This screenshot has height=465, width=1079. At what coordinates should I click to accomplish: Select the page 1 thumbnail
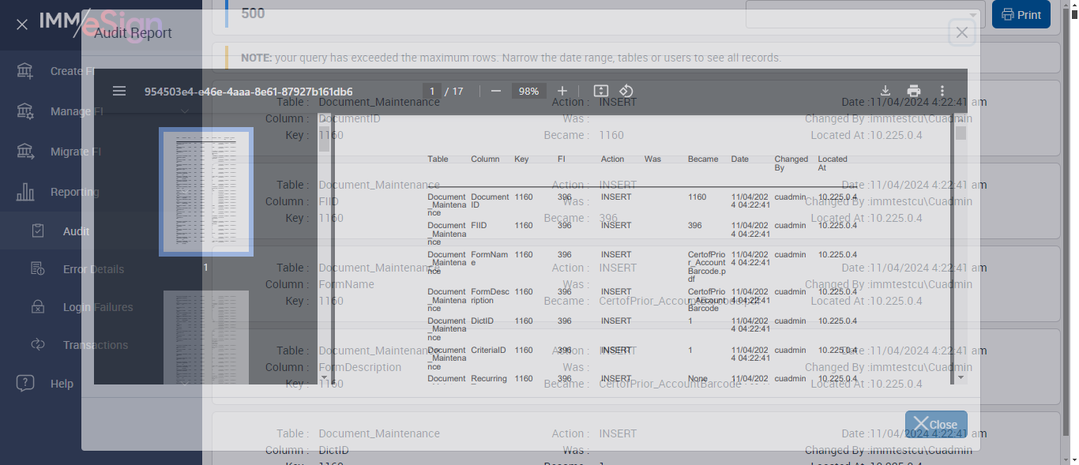(206, 192)
